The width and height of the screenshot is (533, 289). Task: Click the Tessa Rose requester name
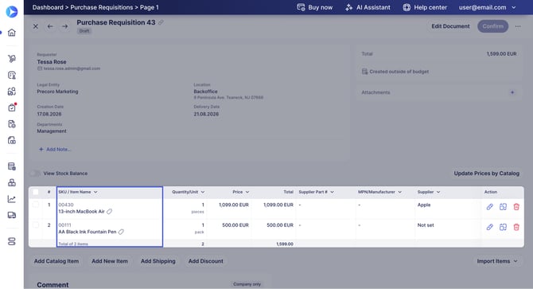click(52, 62)
